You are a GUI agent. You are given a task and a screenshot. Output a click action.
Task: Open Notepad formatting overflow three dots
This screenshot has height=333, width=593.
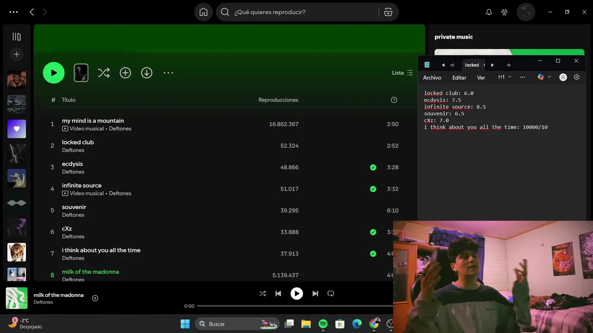(523, 77)
